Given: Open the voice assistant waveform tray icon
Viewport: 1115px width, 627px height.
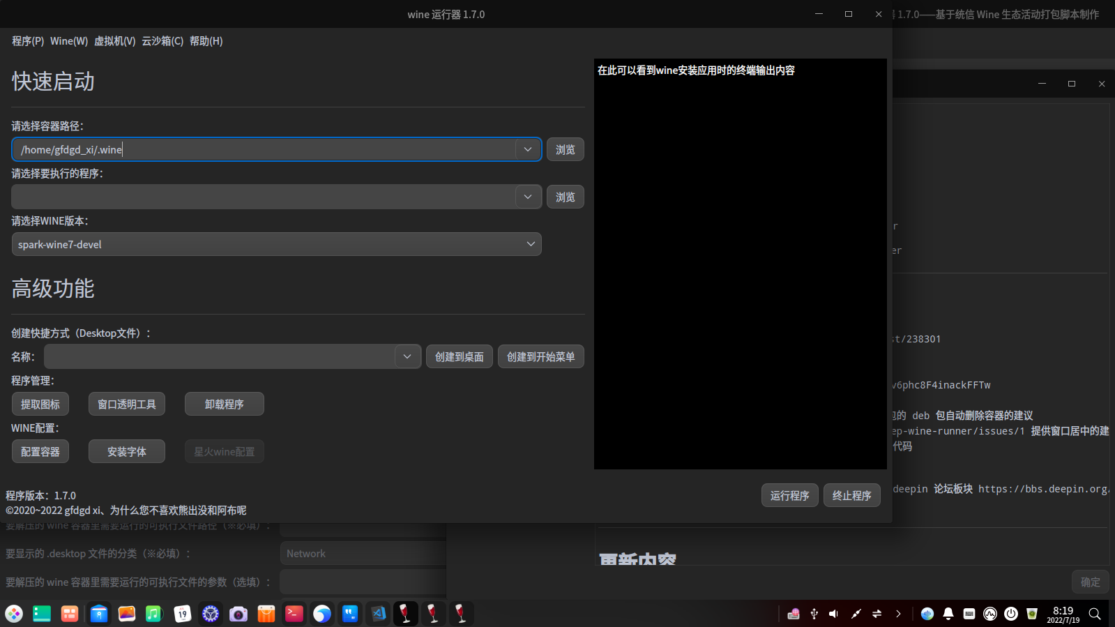Looking at the screenshot, I should click(x=927, y=614).
